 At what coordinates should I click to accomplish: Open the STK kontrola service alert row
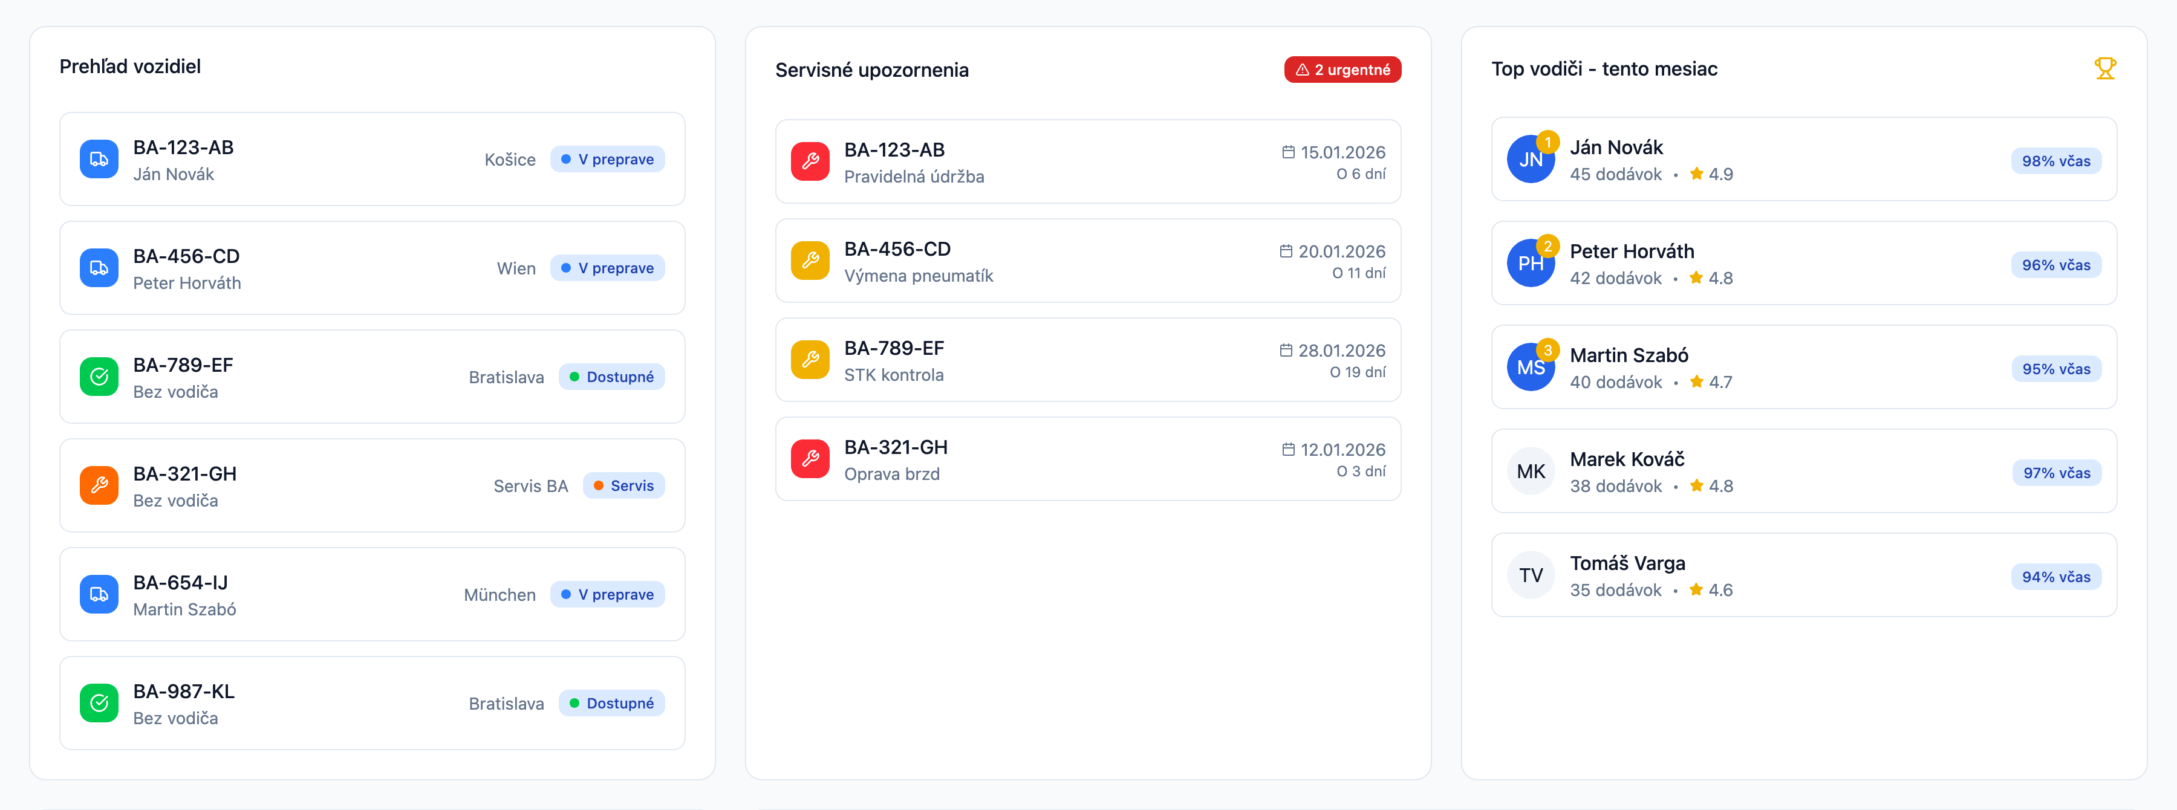(1087, 361)
